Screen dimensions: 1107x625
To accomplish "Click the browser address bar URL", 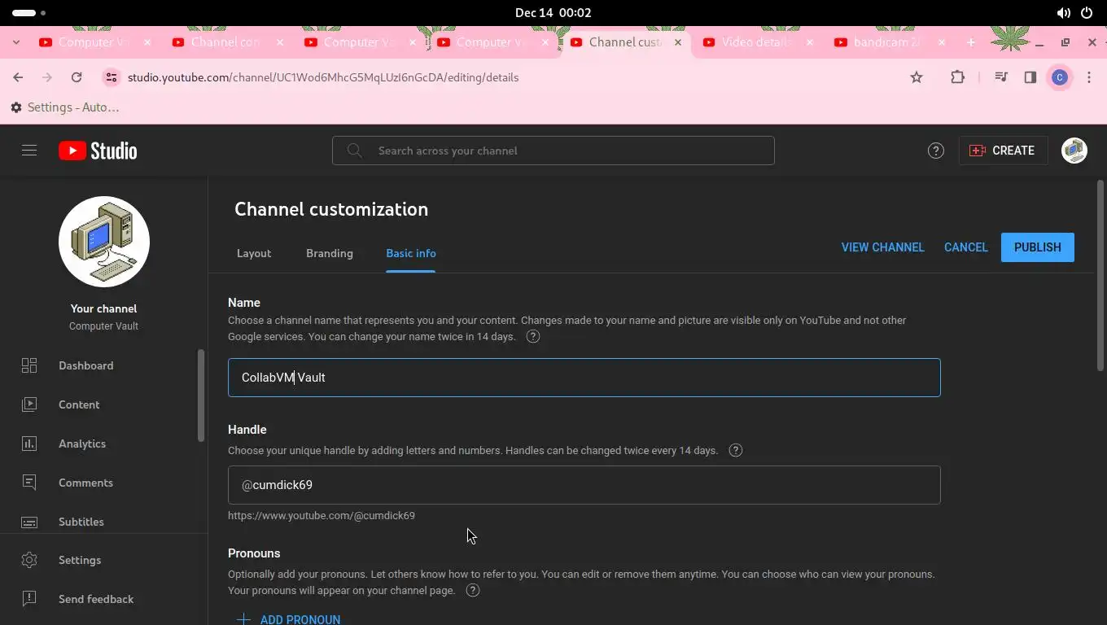I will tap(323, 77).
